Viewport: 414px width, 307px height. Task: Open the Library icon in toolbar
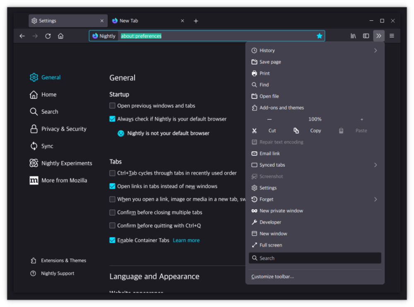pyautogui.click(x=353, y=36)
